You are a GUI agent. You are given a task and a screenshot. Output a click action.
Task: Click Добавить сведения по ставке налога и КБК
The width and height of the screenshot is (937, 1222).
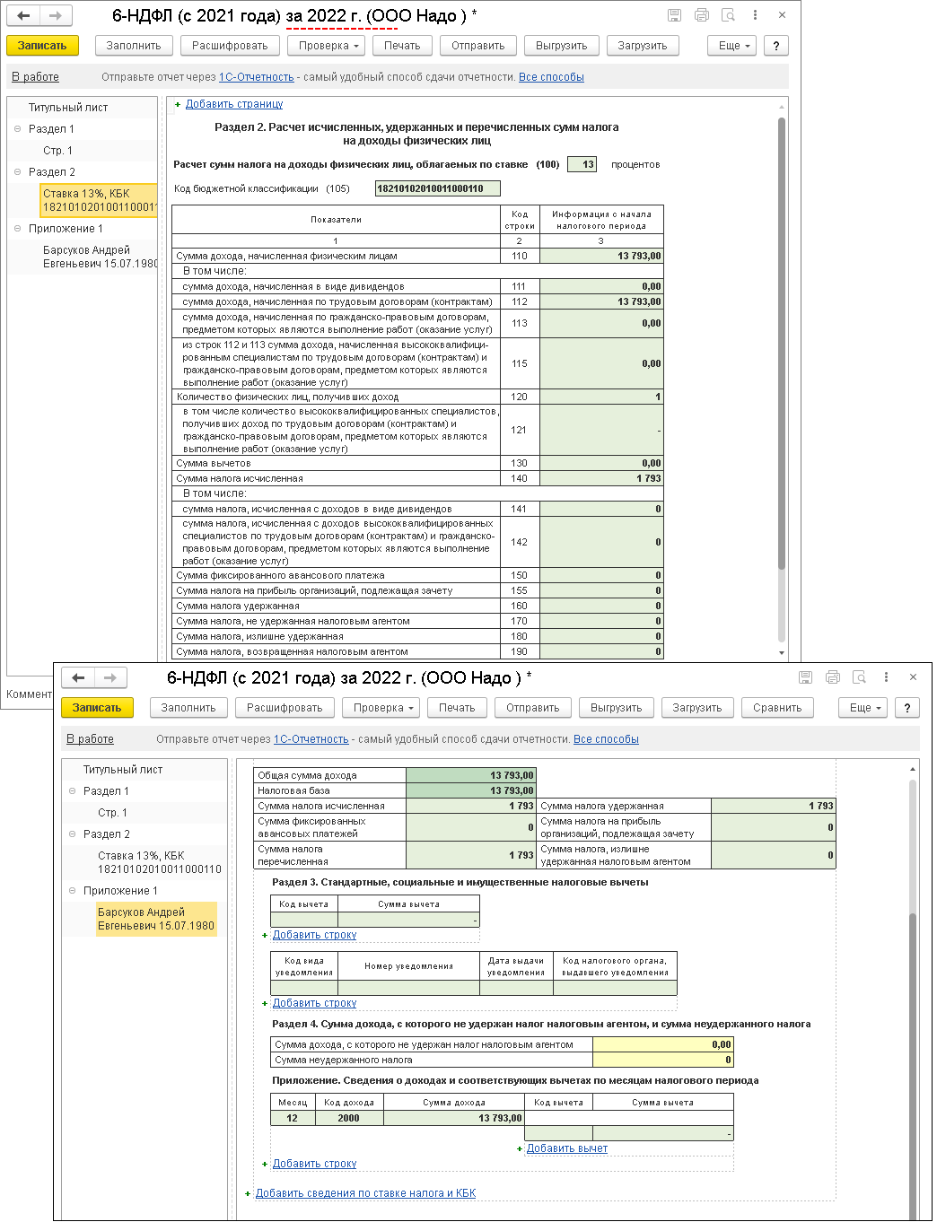coord(365,1193)
